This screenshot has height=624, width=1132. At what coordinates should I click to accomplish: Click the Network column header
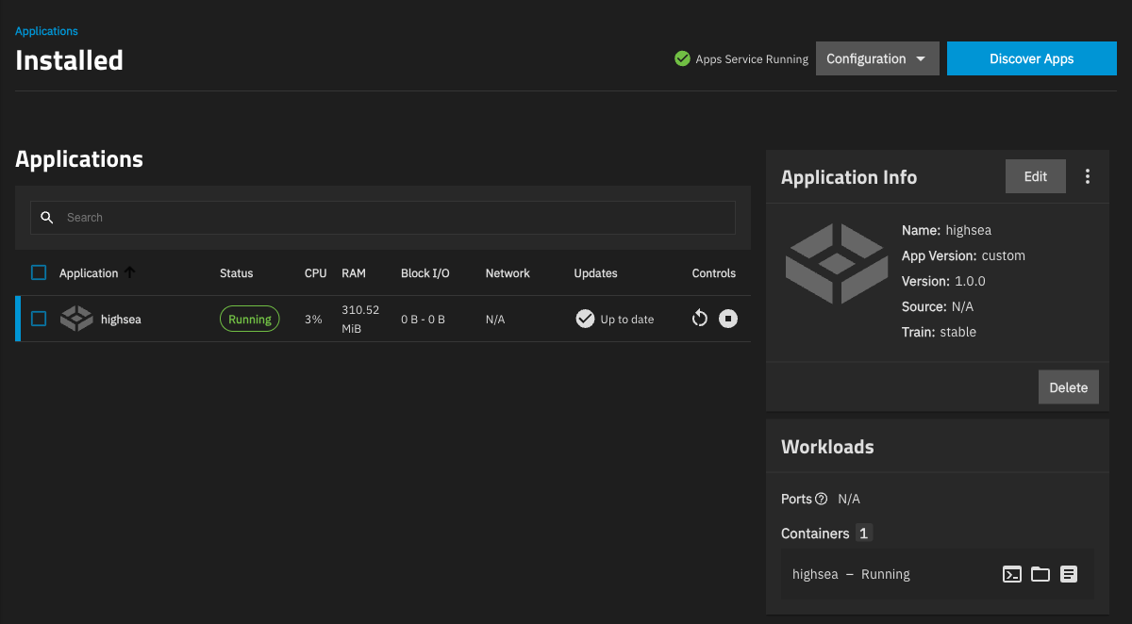click(508, 273)
